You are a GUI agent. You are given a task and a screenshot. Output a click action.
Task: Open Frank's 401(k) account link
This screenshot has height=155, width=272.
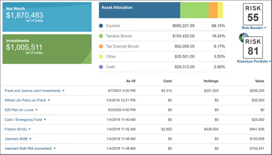coord(15,129)
